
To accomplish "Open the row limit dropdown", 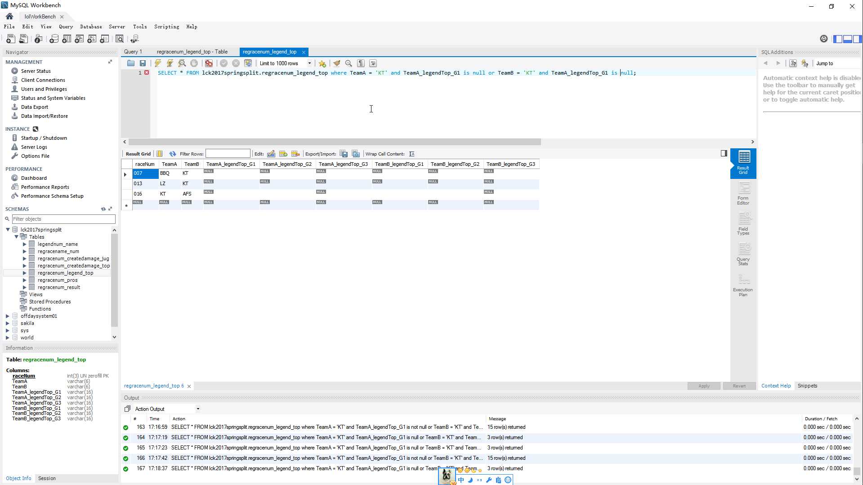I will 309,63.
